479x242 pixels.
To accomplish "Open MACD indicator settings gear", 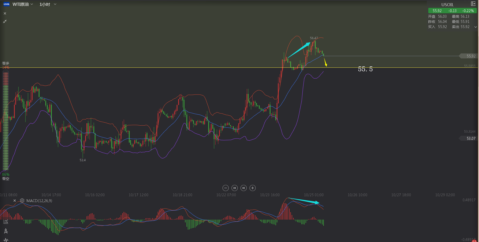I will click(22, 201).
